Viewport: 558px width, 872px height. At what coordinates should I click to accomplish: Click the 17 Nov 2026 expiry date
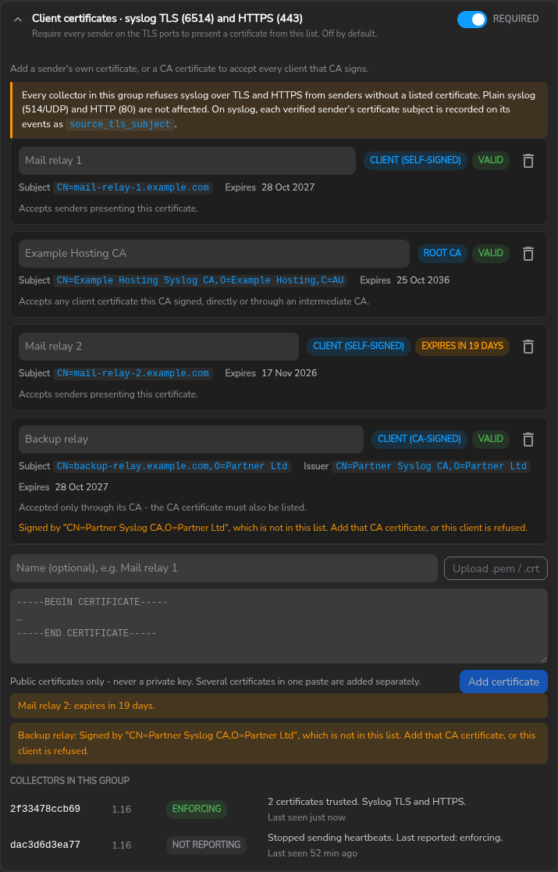(x=290, y=373)
